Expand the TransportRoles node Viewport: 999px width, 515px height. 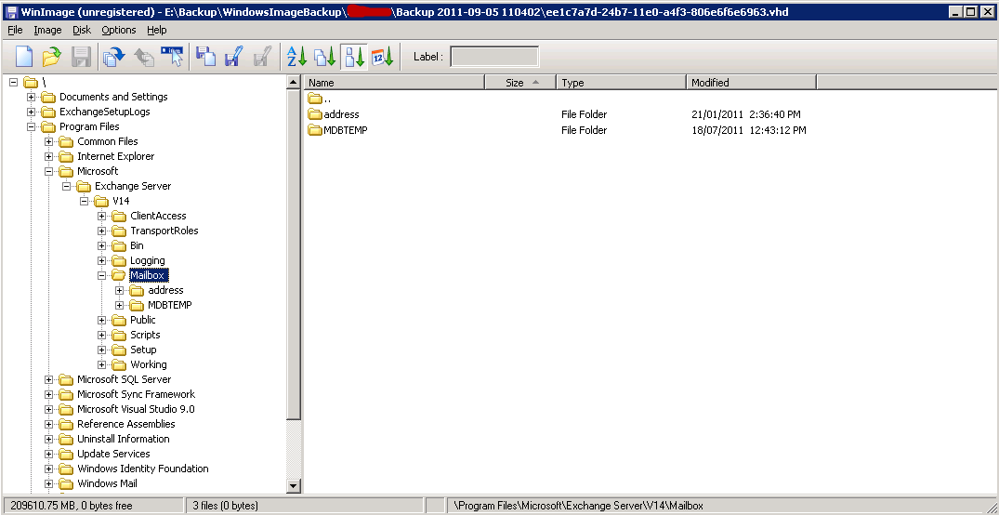tap(102, 231)
